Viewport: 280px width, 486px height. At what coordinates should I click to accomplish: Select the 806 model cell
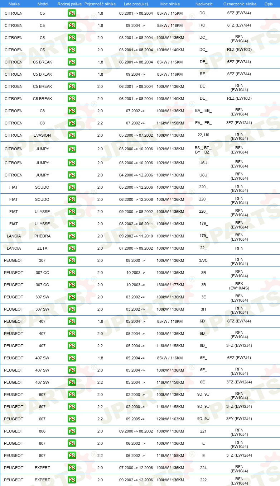42,431
